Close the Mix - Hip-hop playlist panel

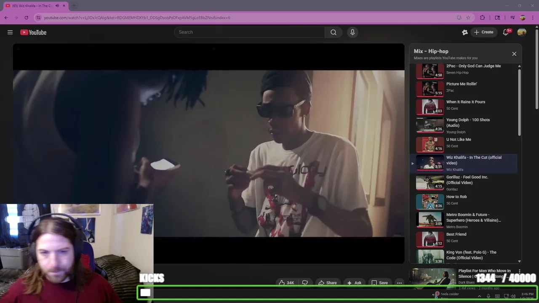514,54
